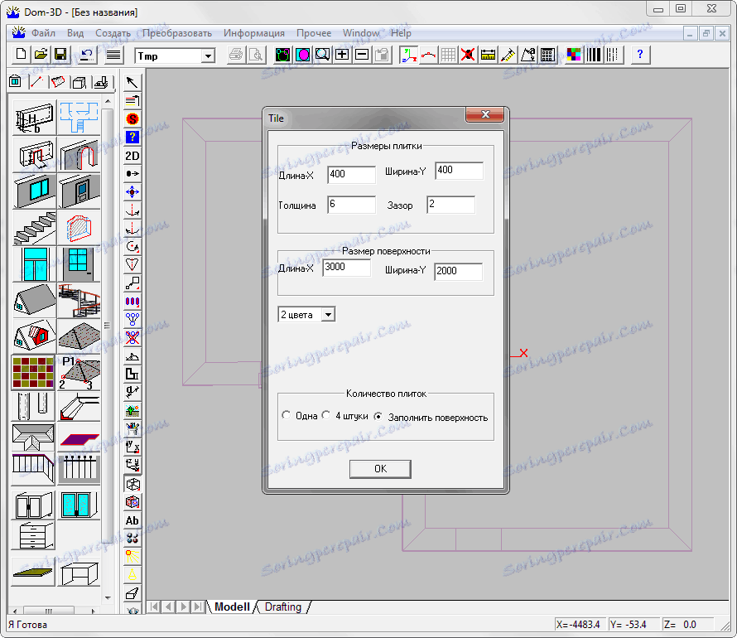
Task: Switch to the Modell tab
Action: [232, 607]
